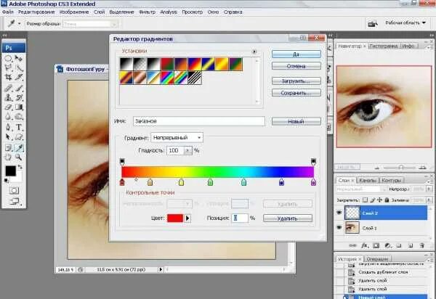The width and height of the screenshot is (436, 299).
Task: Select the Zoom tool
Action: (19, 157)
